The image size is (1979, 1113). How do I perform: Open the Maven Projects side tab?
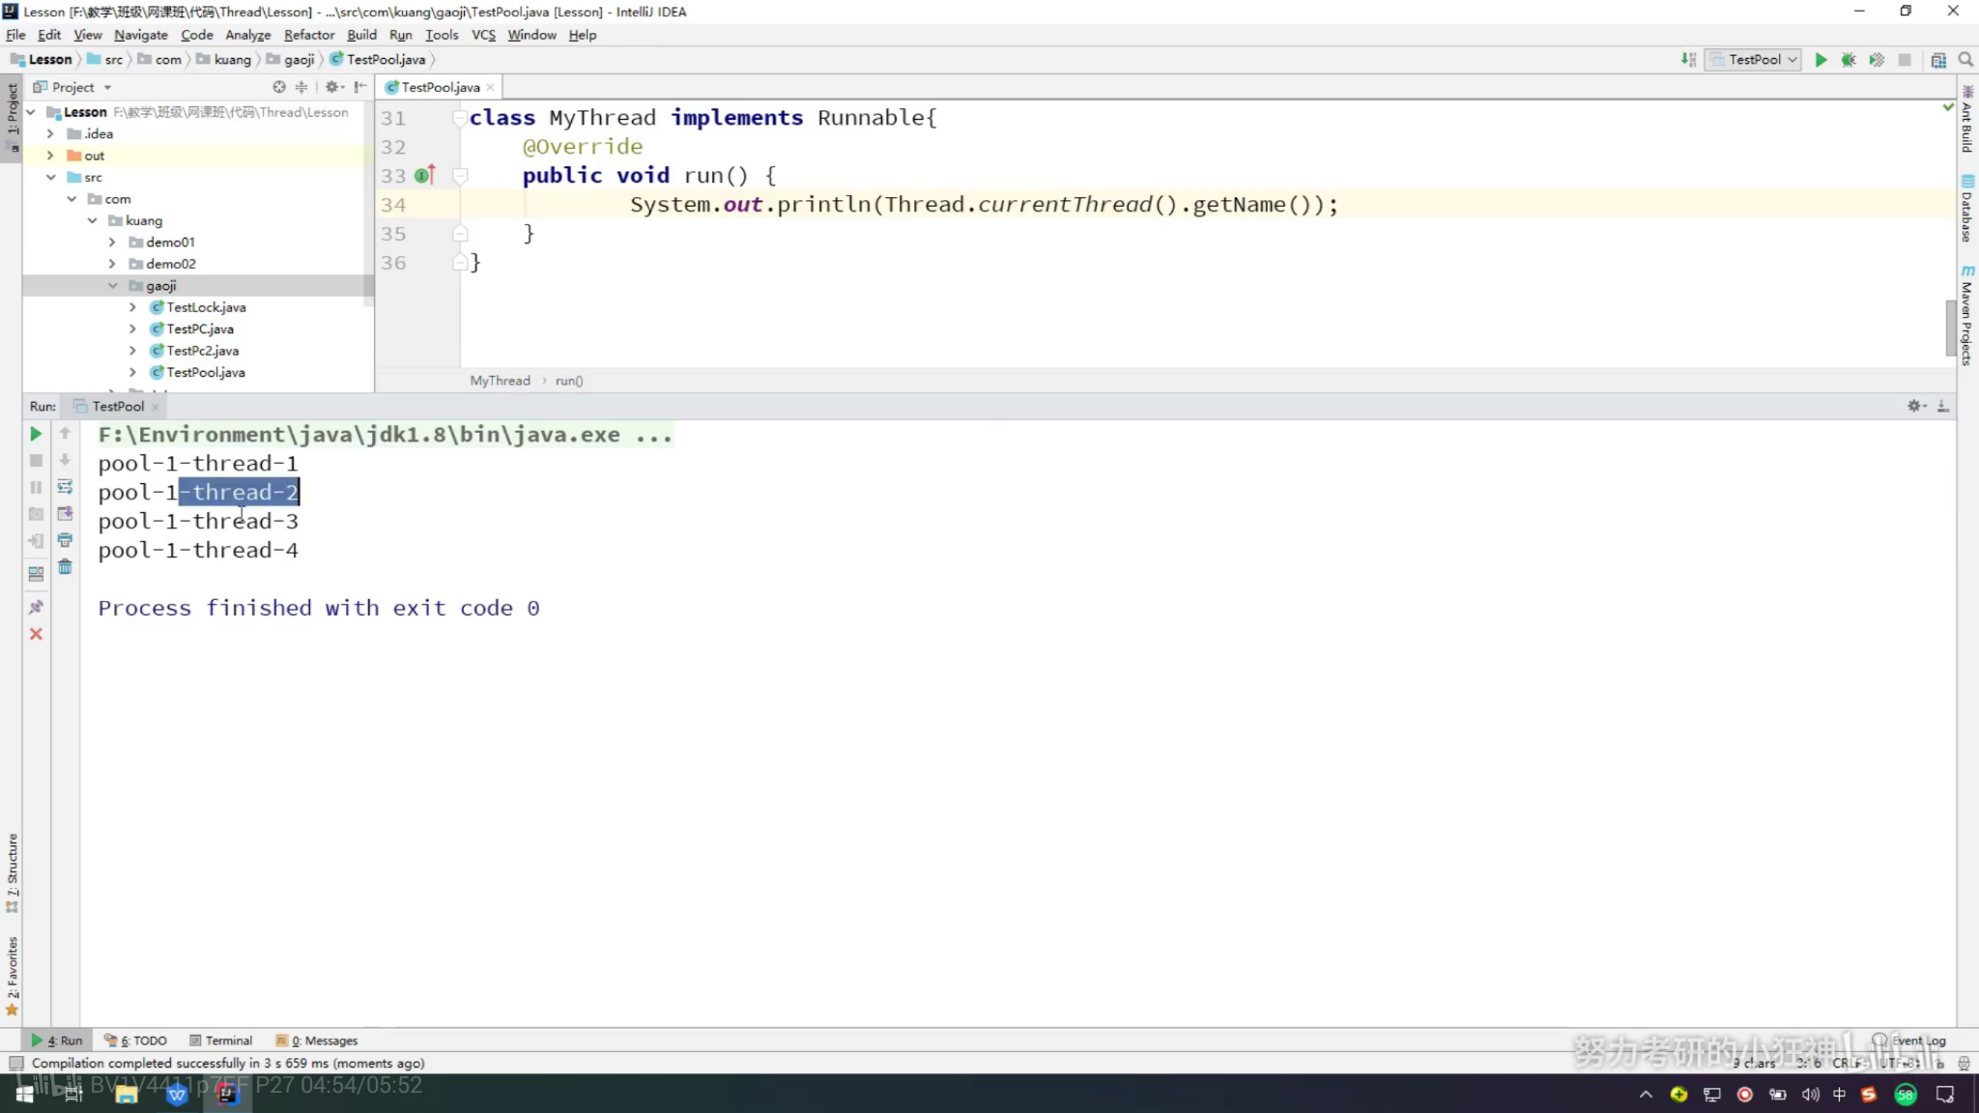point(1967,316)
